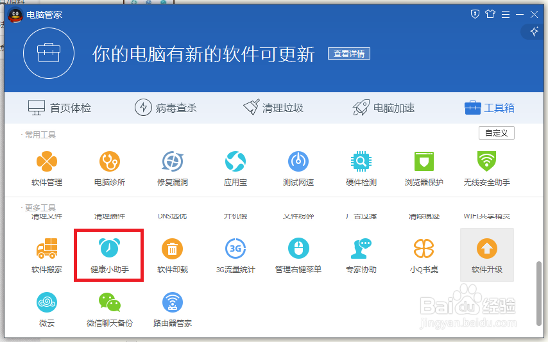Launch 微信聊天备份 tool
Image resolution: width=548 pixels, height=342 pixels.
coord(109,309)
